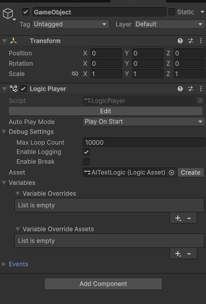The height and width of the screenshot is (304, 206).
Task: Open the GameObject icon picker cube
Action: 8,13
